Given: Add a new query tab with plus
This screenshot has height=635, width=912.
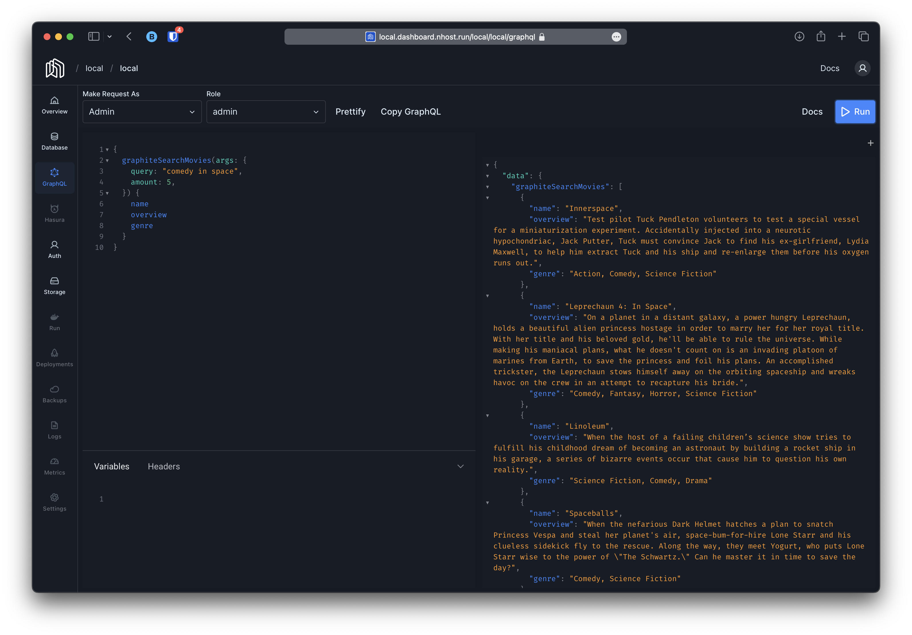Looking at the screenshot, I should [870, 143].
